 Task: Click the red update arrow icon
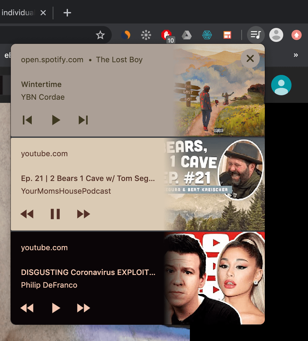[x=297, y=35]
